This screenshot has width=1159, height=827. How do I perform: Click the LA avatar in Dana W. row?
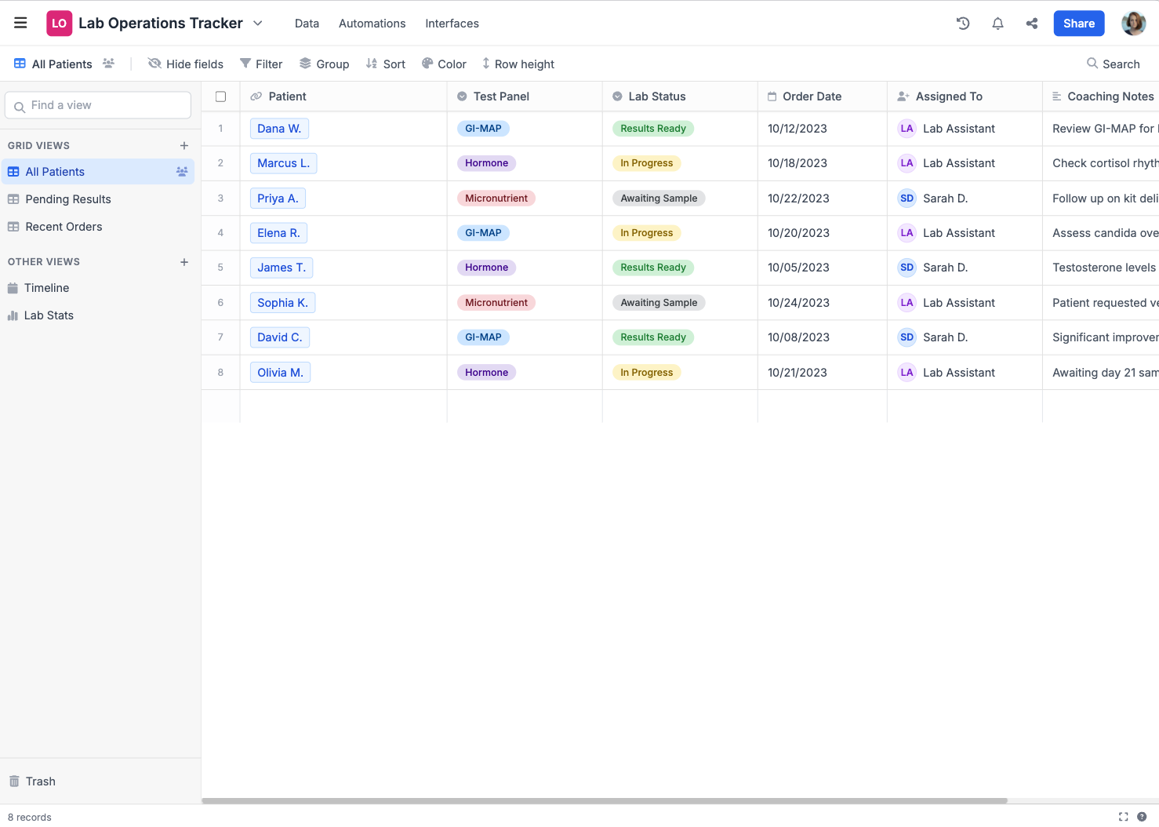(x=906, y=129)
